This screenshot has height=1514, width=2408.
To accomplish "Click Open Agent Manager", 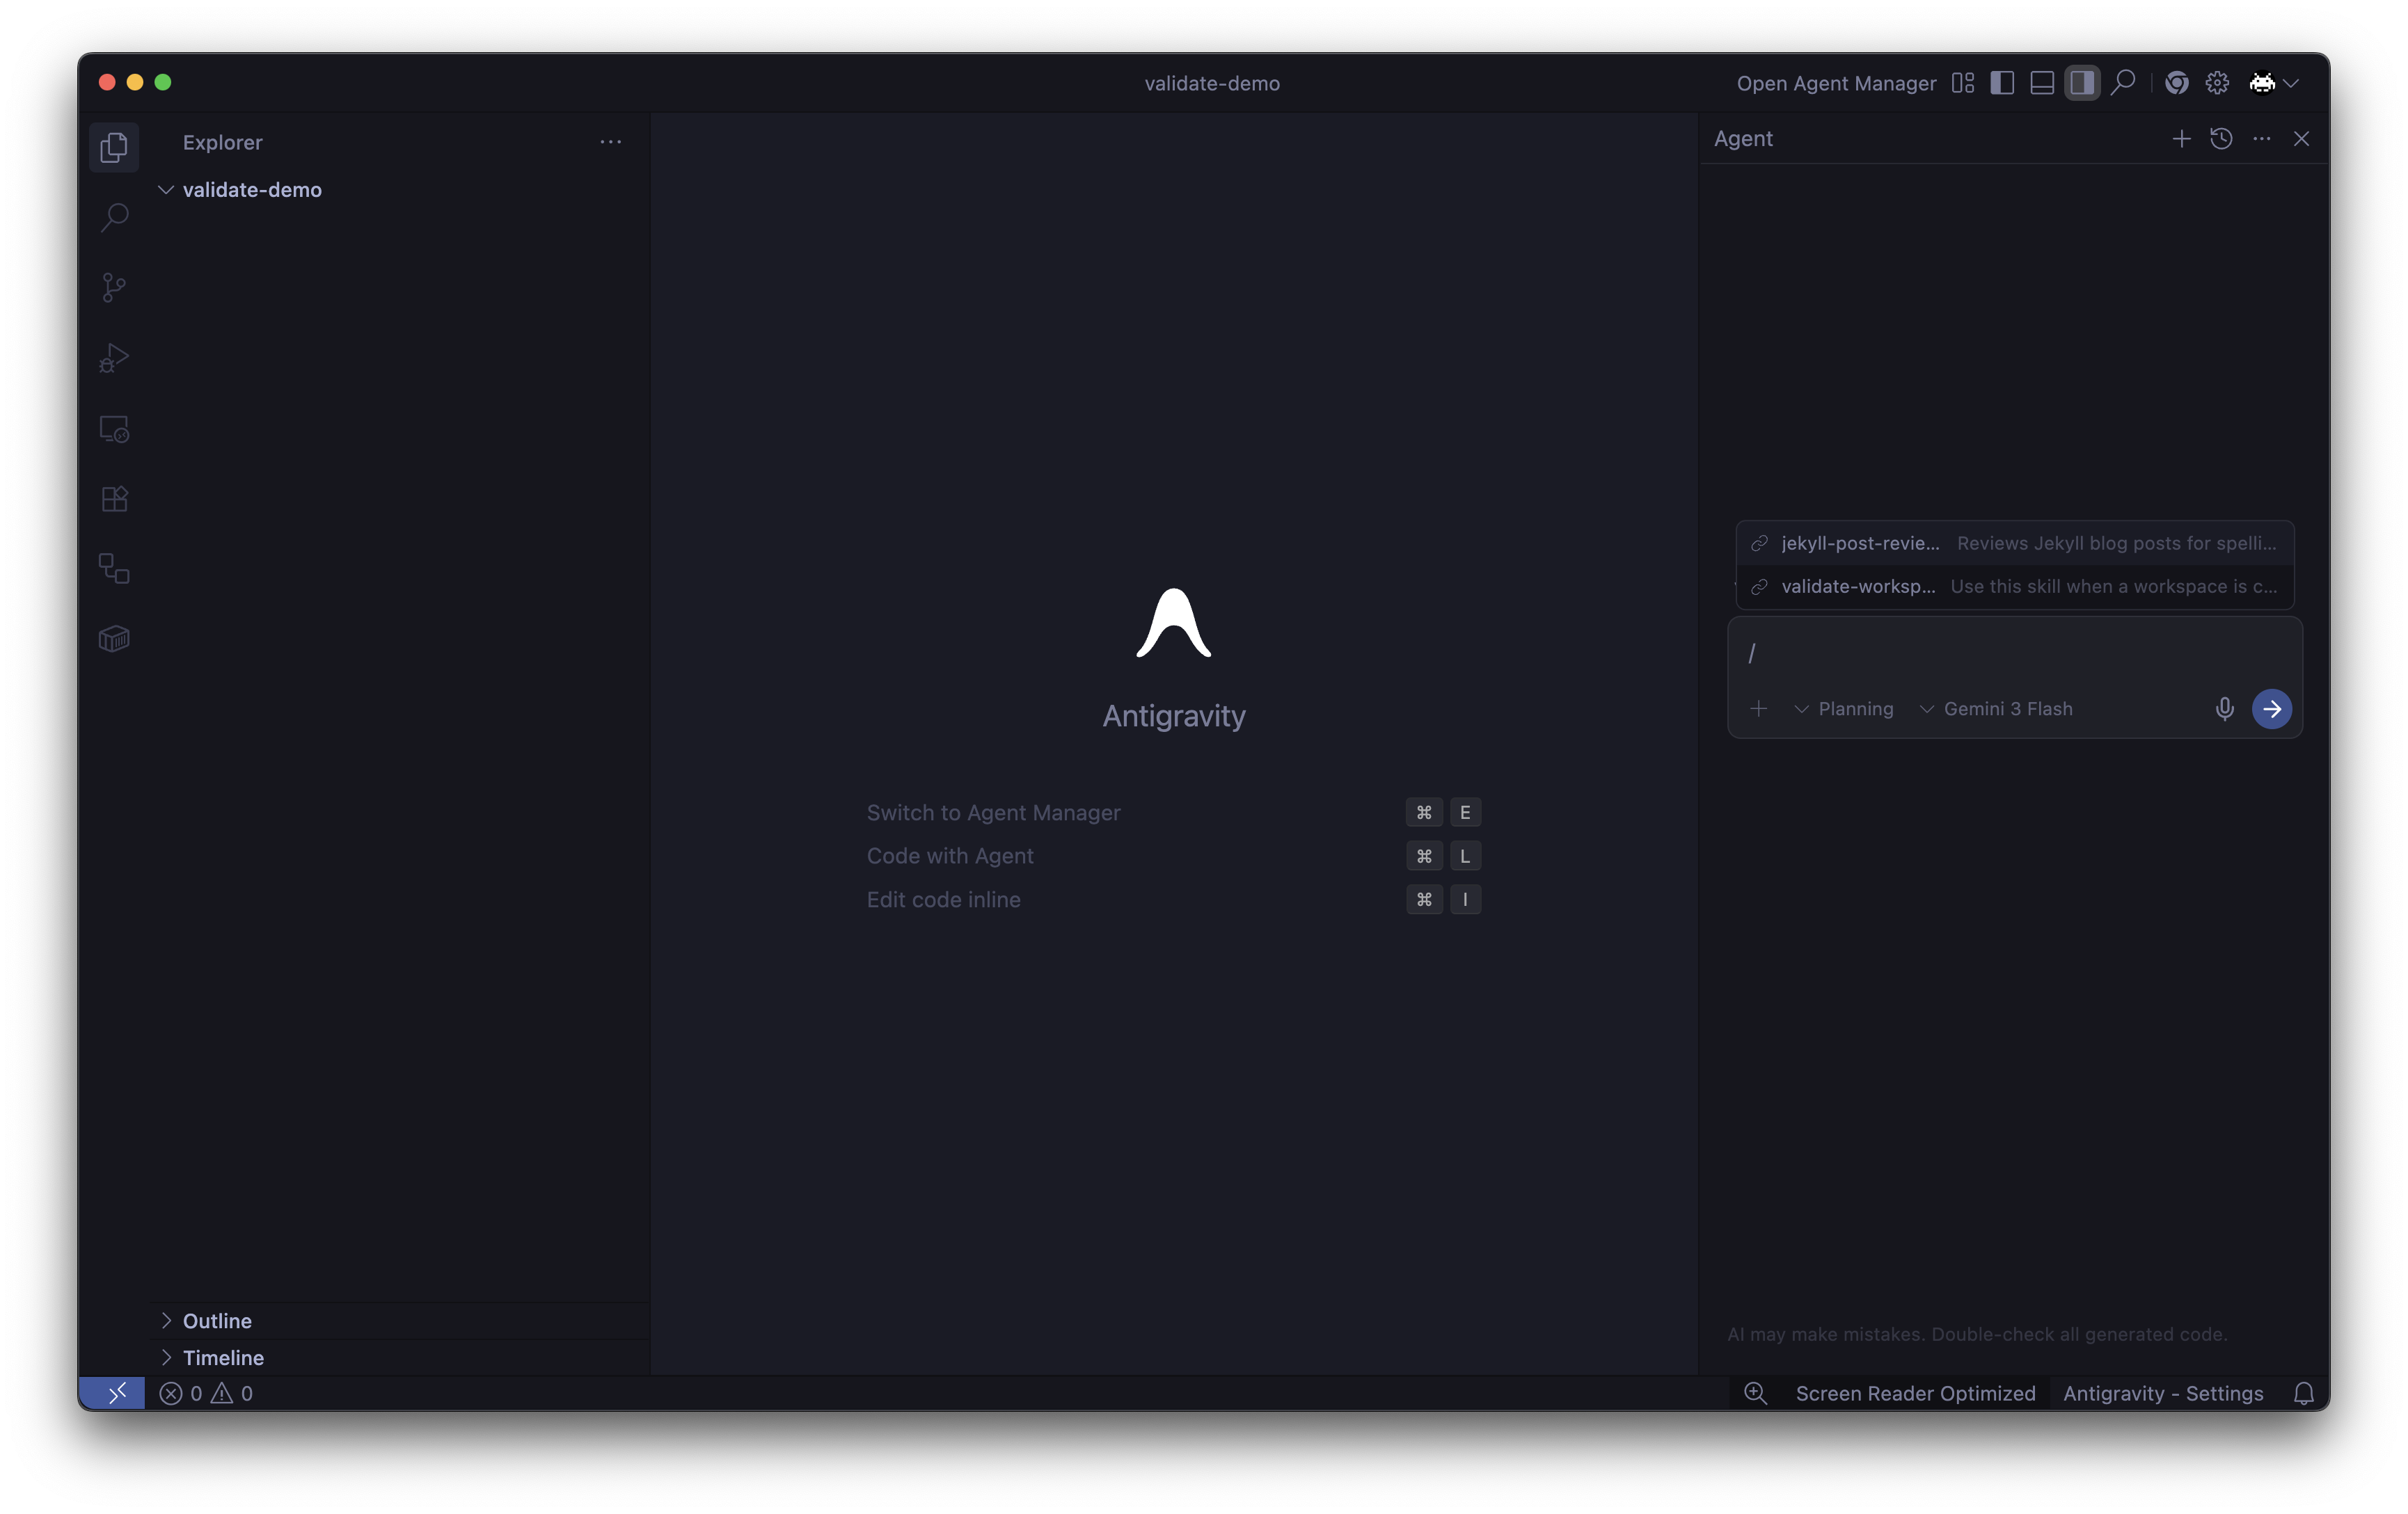I will click(1836, 83).
